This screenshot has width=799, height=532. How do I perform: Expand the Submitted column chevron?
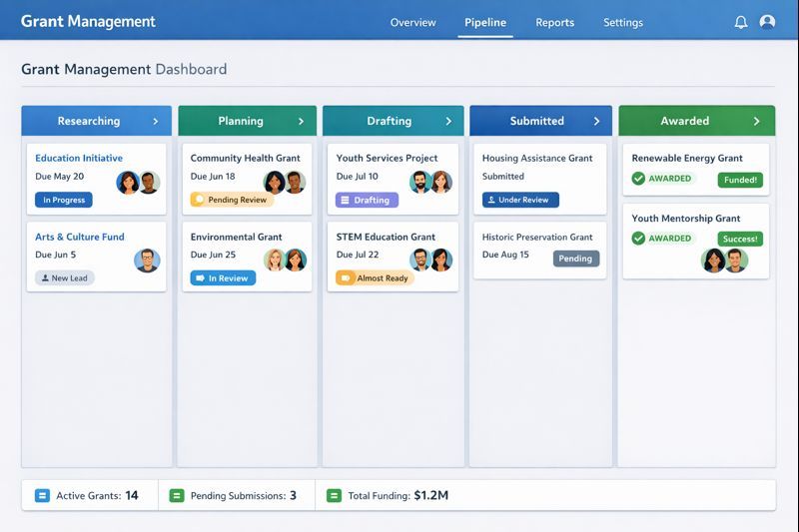point(596,121)
